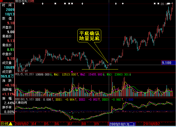
Task: Click the 06 month label on the time axis
Action: tap(57, 124)
